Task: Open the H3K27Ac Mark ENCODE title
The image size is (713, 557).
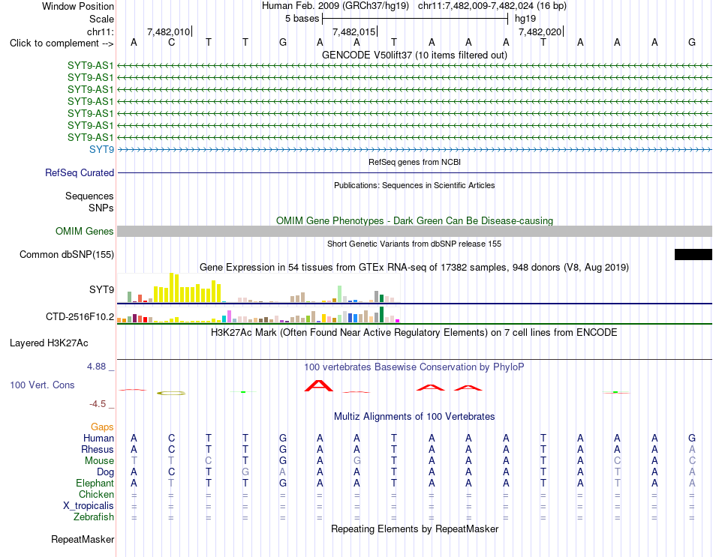Action: (x=414, y=333)
